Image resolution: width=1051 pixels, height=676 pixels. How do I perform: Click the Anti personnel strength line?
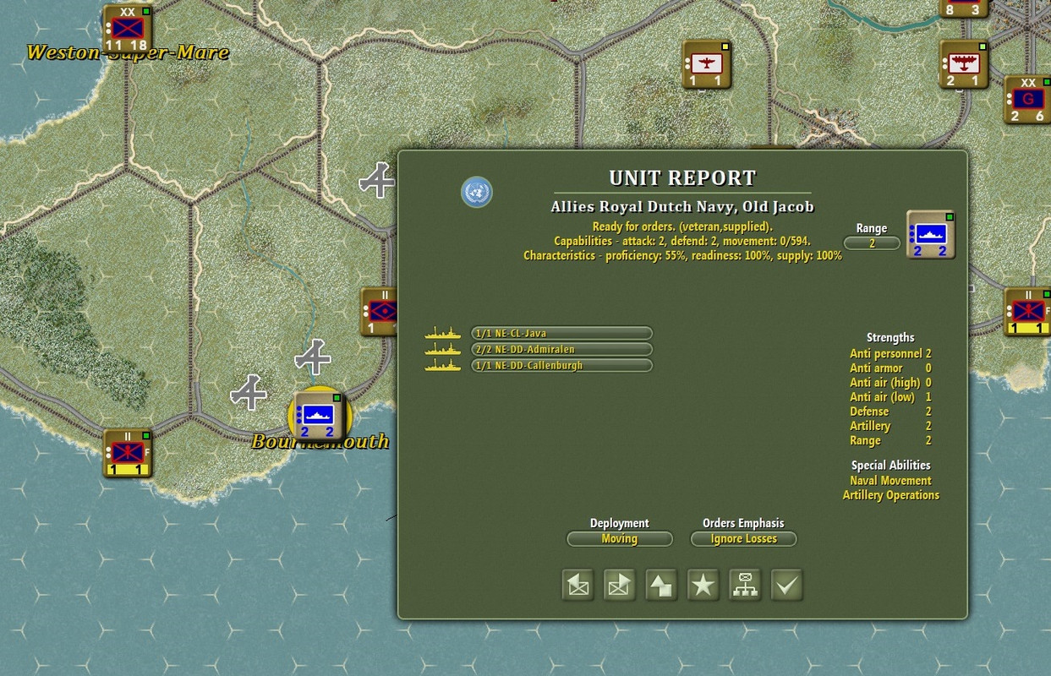pos(890,354)
